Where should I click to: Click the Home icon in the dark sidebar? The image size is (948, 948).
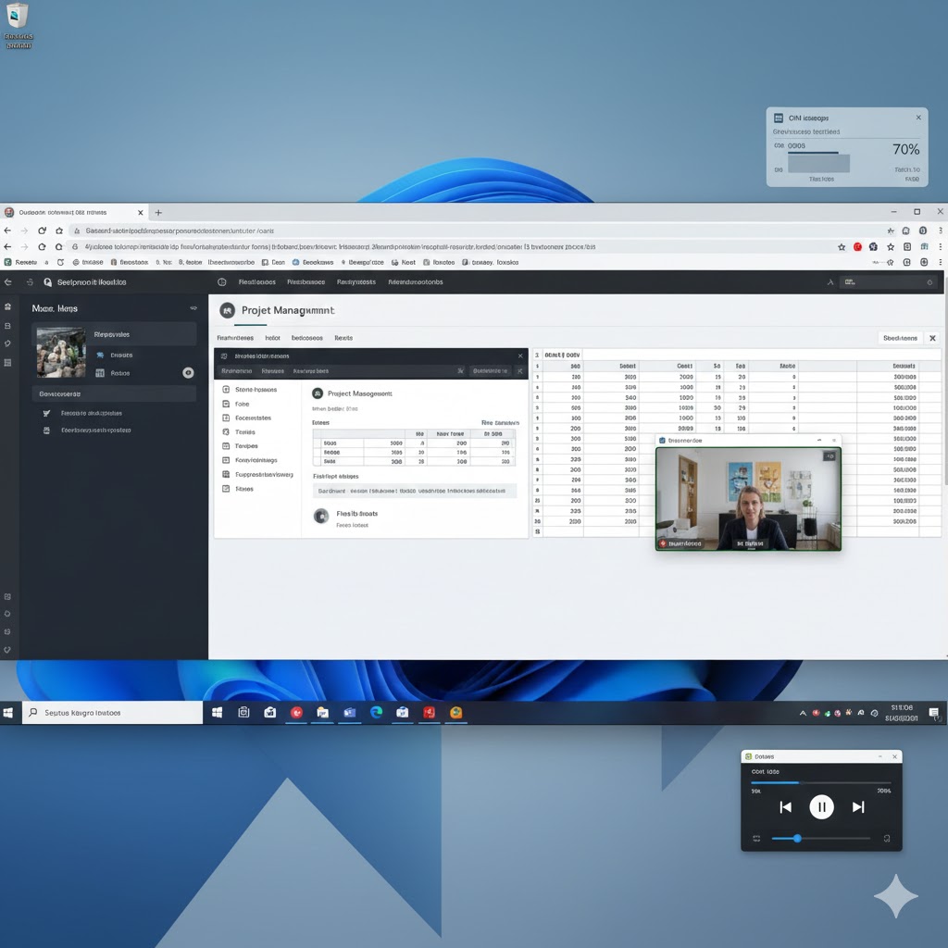(8, 307)
